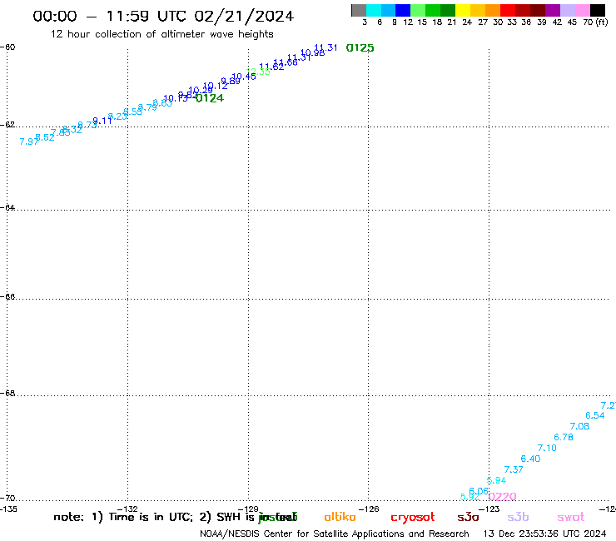Click the longitude axis label -126
Viewport: 616px width, 541px height.
[369, 509]
